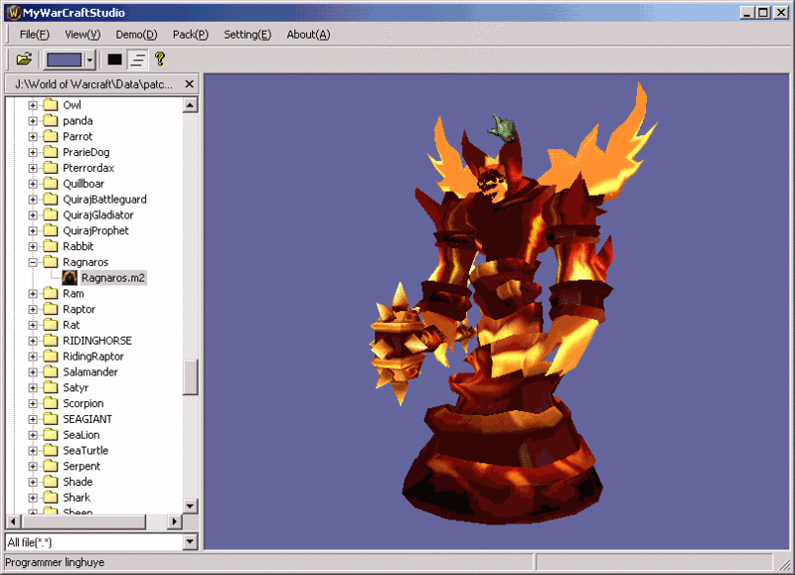
Task: Select the Quillboar tree label
Action: pos(83,184)
